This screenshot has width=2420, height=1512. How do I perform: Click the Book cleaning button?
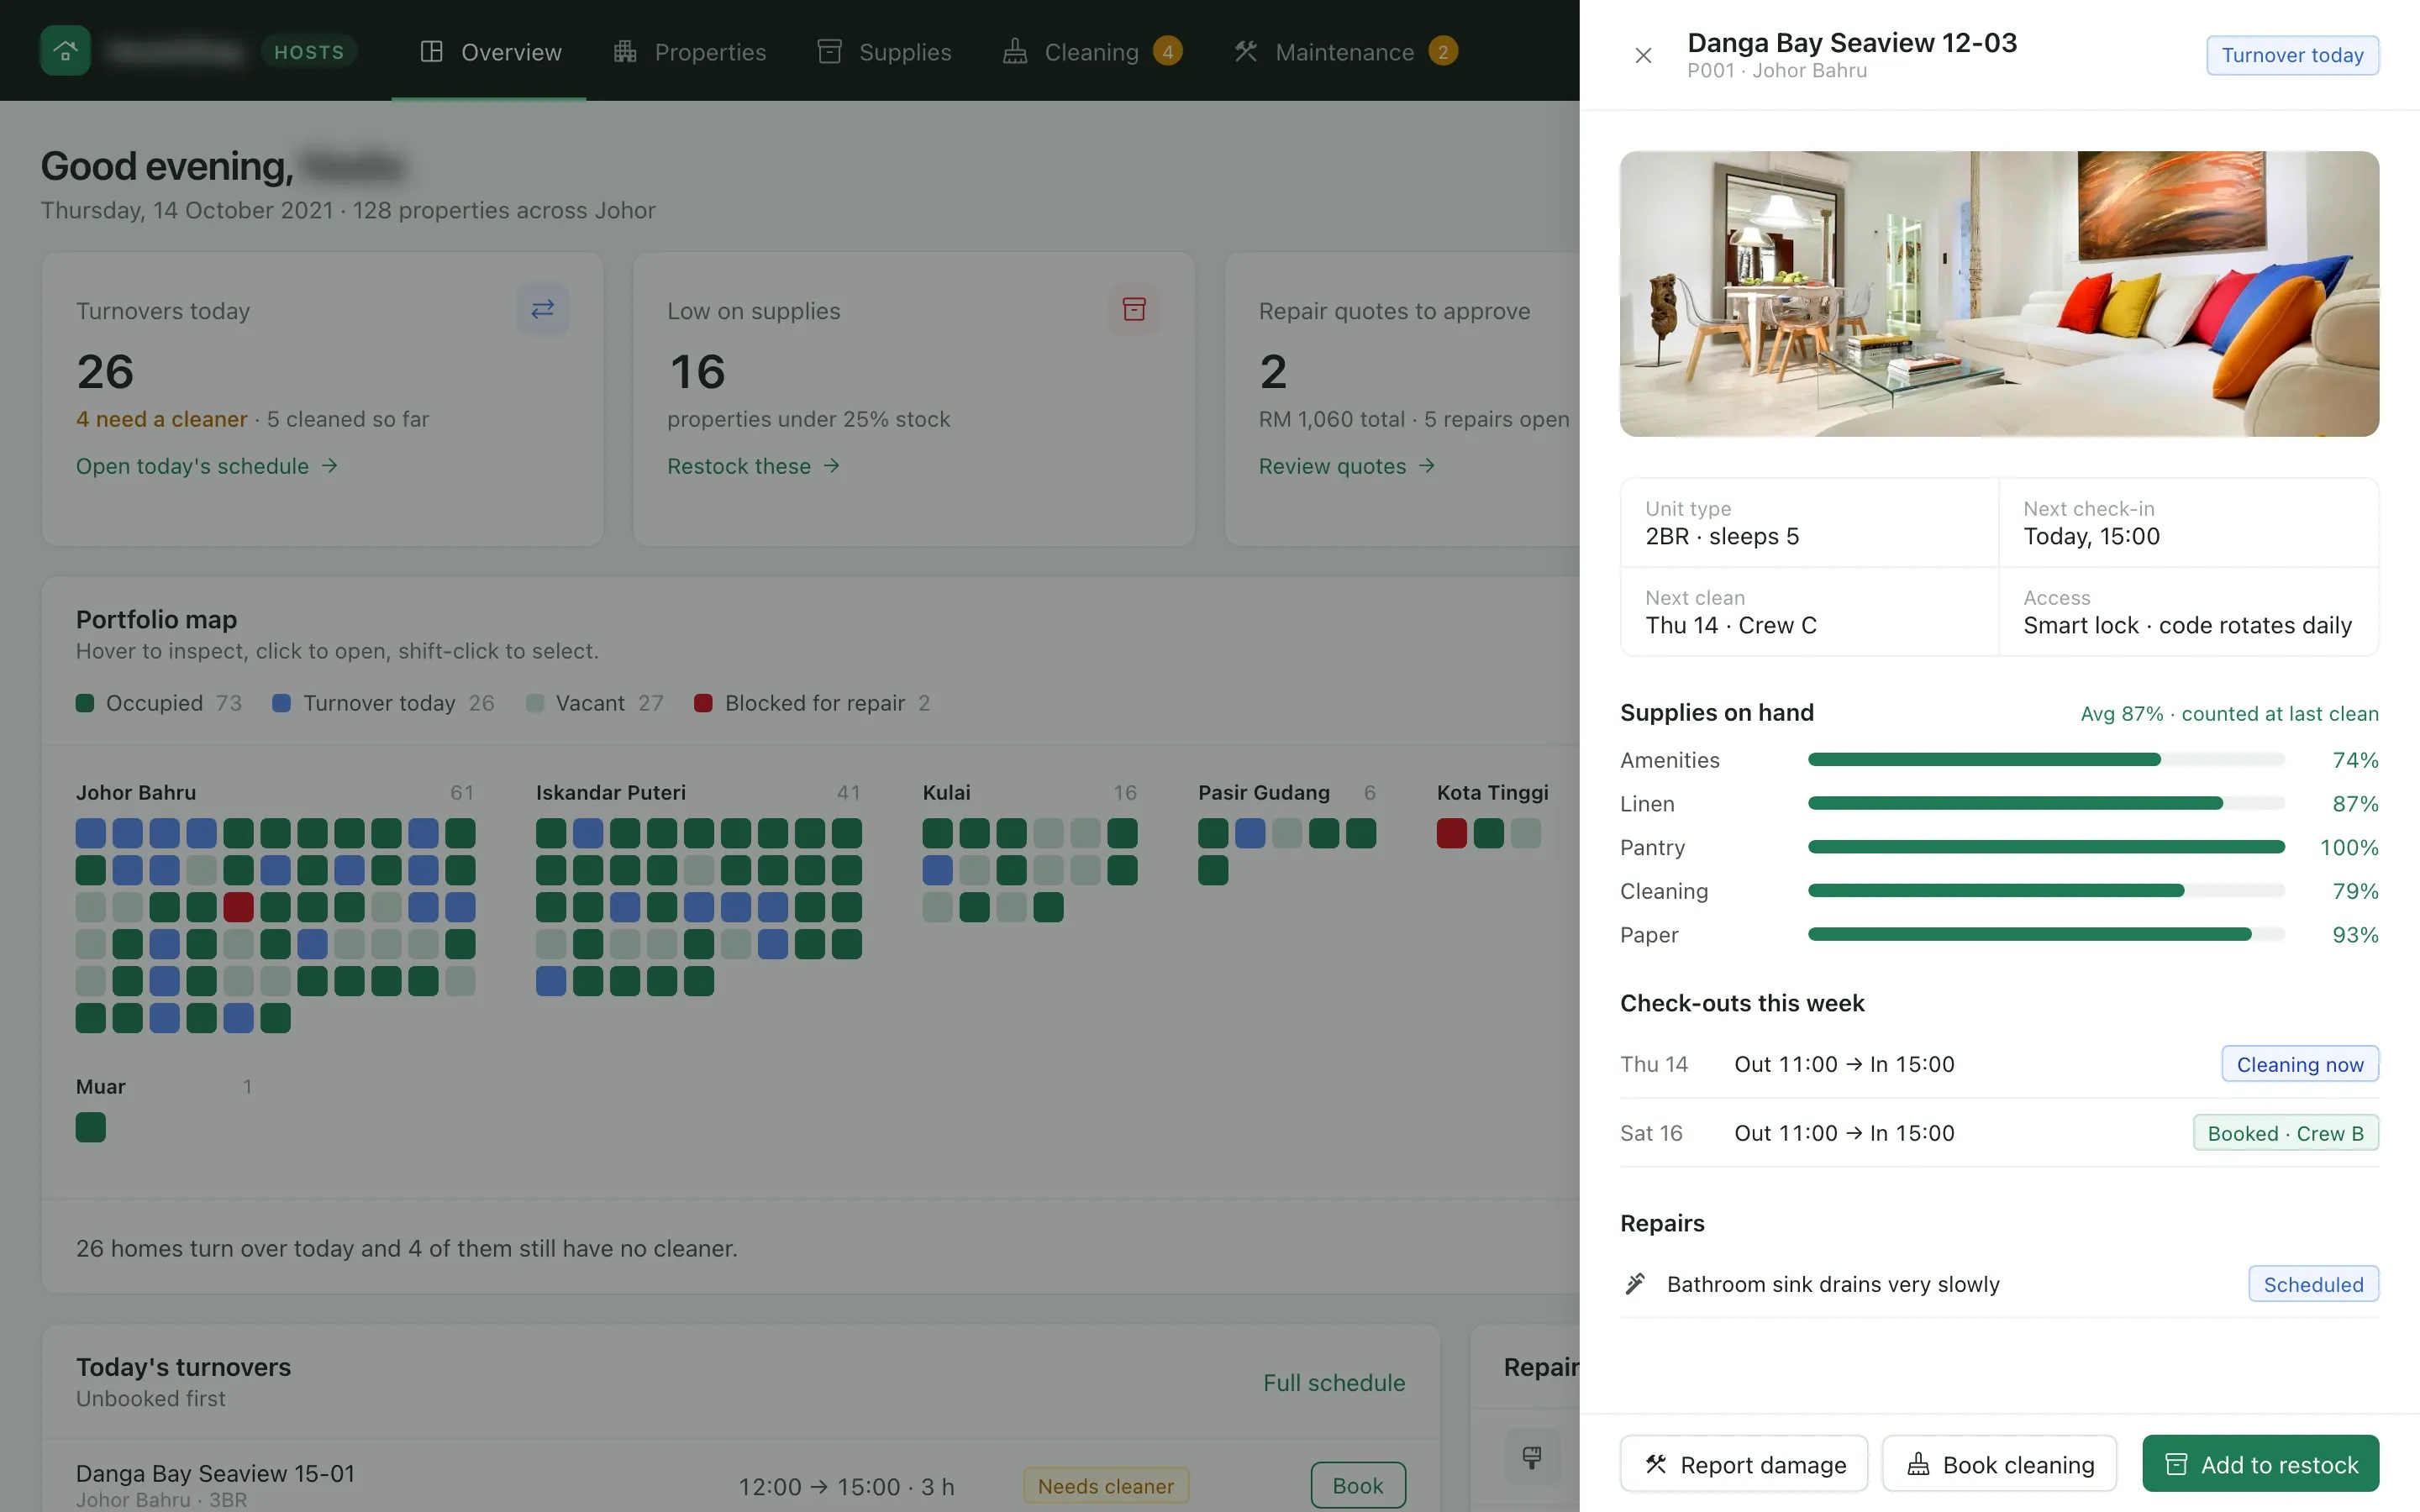pyautogui.click(x=2000, y=1464)
